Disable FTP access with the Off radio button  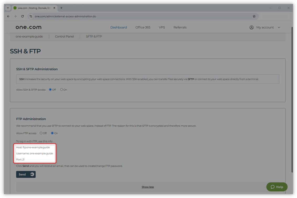[x=41, y=133]
